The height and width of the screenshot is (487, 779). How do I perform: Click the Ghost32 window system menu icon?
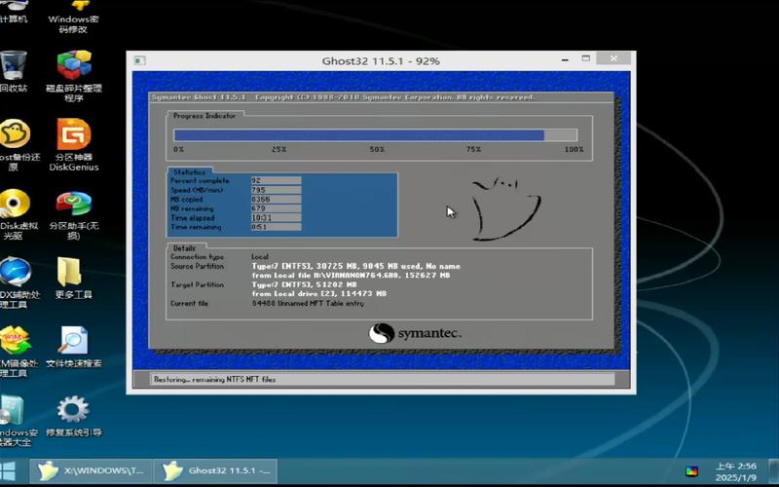[139, 60]
